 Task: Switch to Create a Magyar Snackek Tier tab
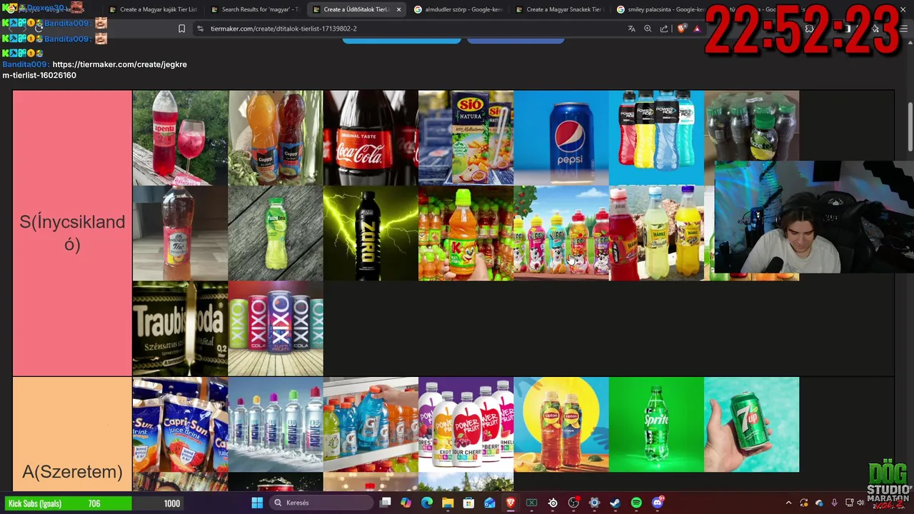coord(559,9)
